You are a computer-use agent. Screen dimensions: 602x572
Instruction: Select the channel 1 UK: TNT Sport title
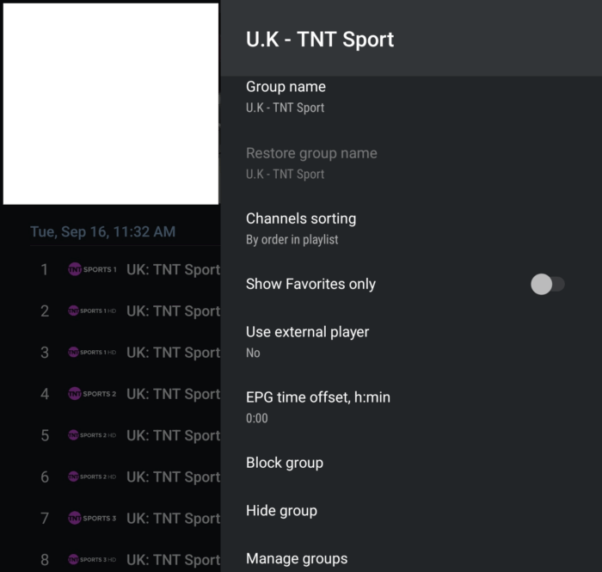coord(173,270)
